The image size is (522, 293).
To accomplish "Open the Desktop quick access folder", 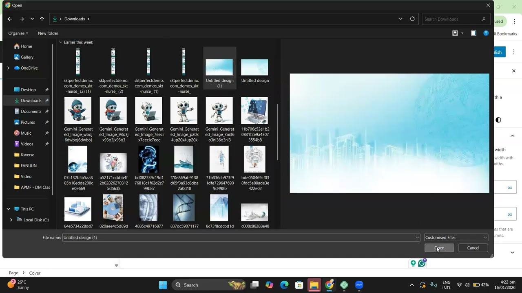I will click(29, 90).
